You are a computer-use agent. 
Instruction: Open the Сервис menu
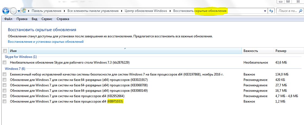pyautogui.click(x=47, y=19)
